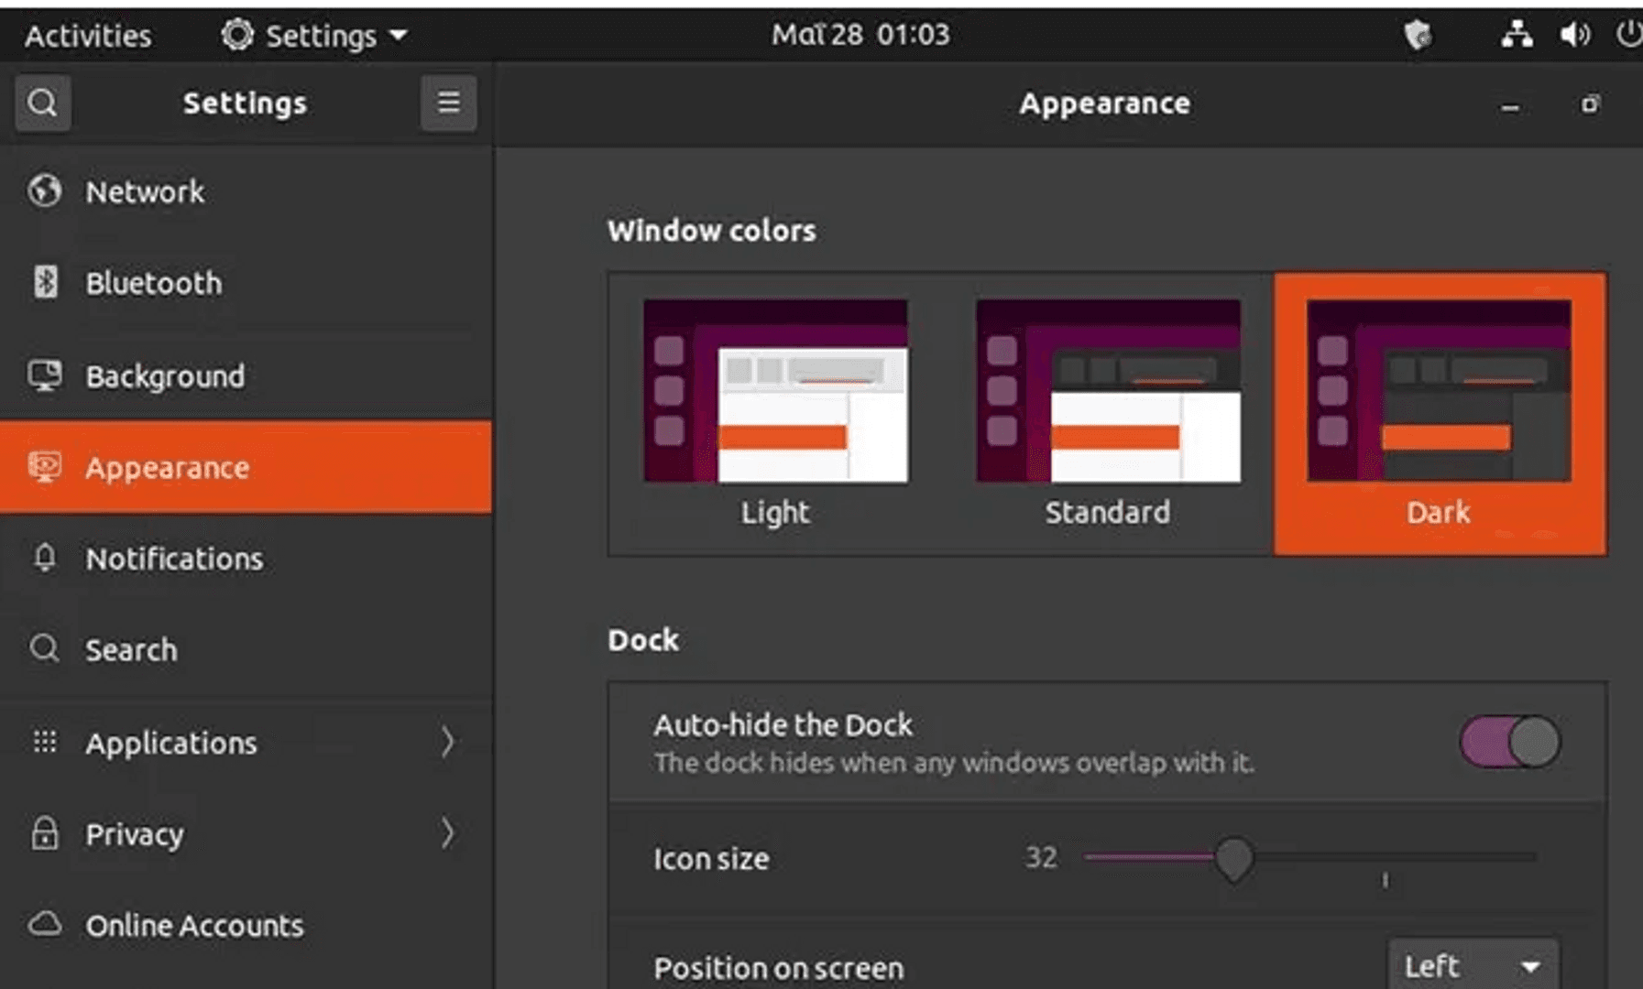The height and width of the screenshot is (989, 1643).
Task: Open the volume indicator in top bar
Action: click(x=1574, y=35)
